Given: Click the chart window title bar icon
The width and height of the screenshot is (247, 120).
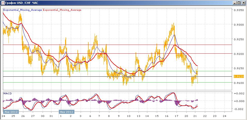Looking at the screenshot, I should tap(3, 3).
